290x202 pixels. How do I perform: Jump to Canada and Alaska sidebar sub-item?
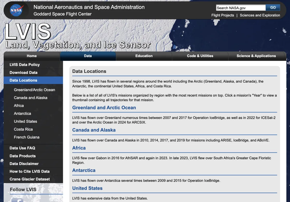(x=31, y=98)
